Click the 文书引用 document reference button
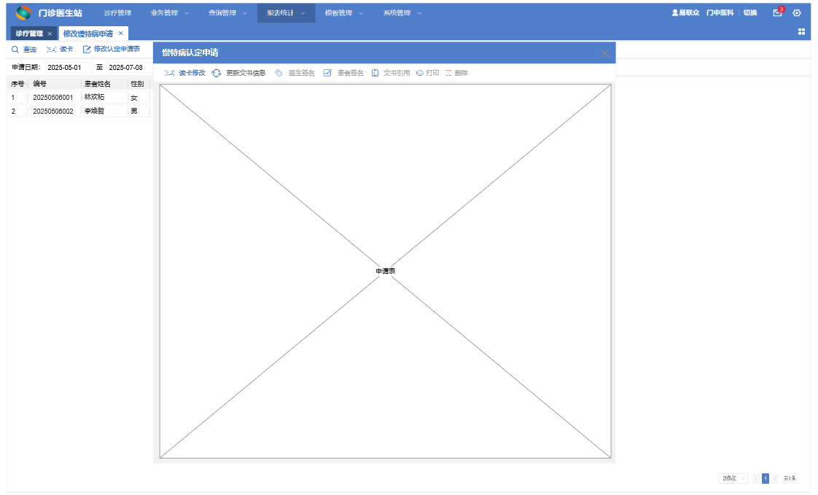The width and height of the screenshot is (818, 495). (x=391, y=73)
